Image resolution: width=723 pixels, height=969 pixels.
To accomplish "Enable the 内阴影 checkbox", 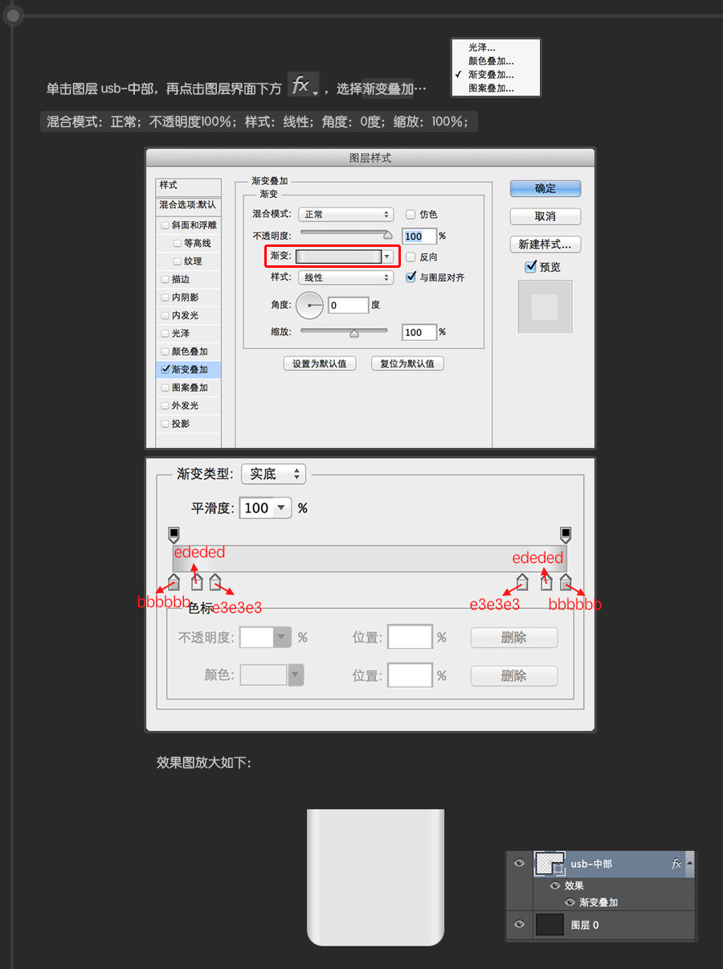I will (x=165, y=298).
